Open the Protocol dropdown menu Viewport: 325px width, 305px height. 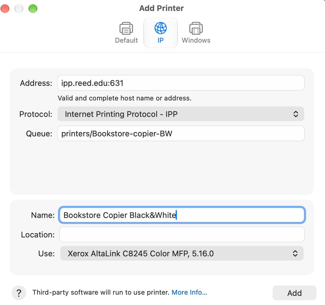click(x=181, y=114)
